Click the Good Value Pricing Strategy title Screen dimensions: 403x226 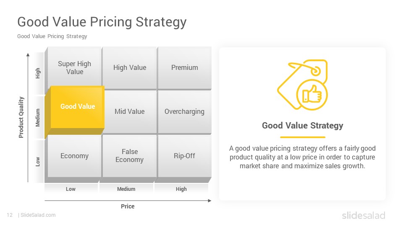pos(102,22)
